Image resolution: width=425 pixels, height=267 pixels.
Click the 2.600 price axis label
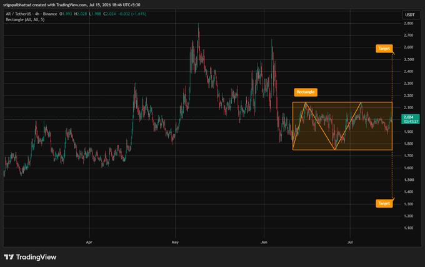tap(409, 47)
